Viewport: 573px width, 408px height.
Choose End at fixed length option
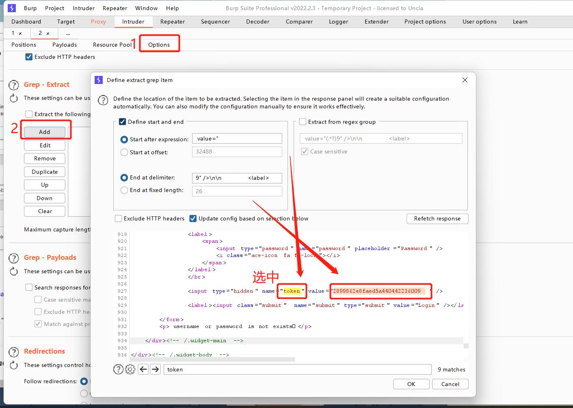[124, 190]
